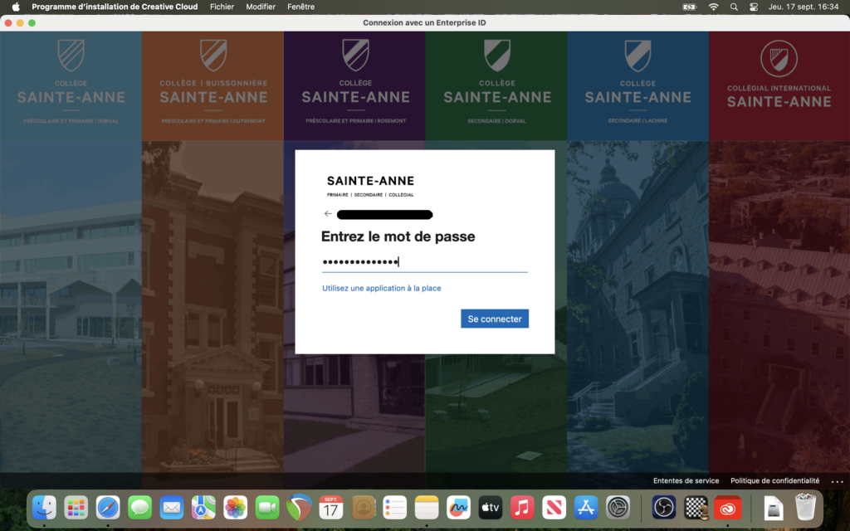Viewport: 850px width, 531px height.
Task: Minimize the Enterprise ID window with the yellow button
Action: click(20, 22)
